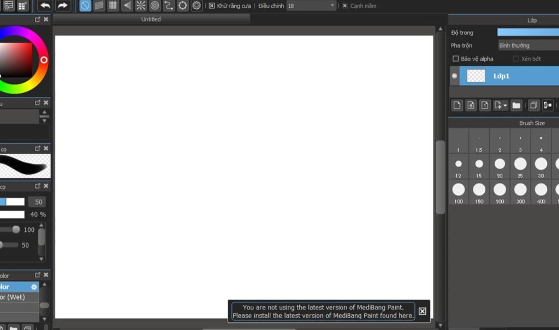The width and height of the screenshot is (559, 330).
Task: Enable the Xén bớt checkbox
Action: 516,59
